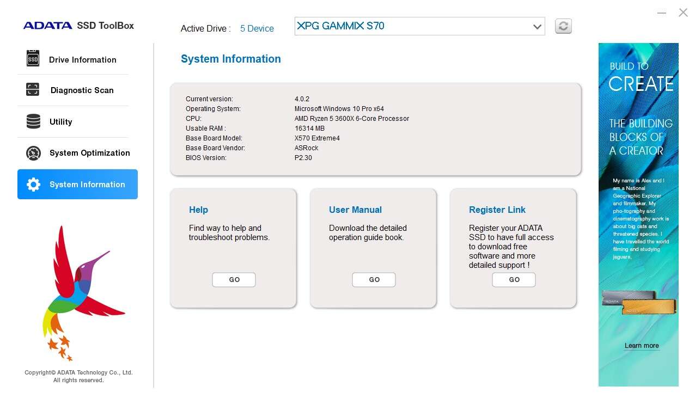Select the Utility menu item
Screen dimensions: 695x417
(60, 122)
